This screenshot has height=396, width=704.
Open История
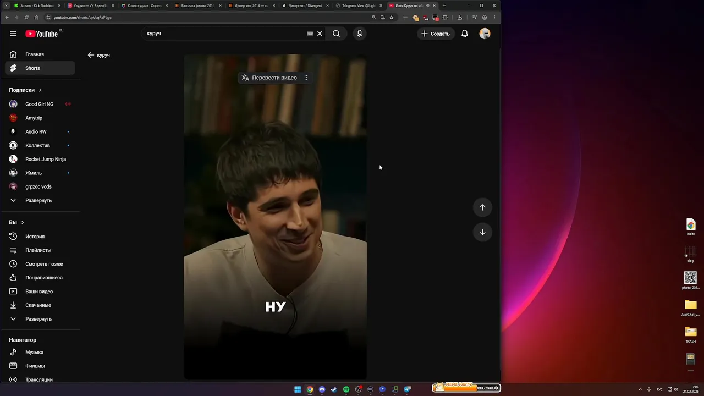coord(40,237)
